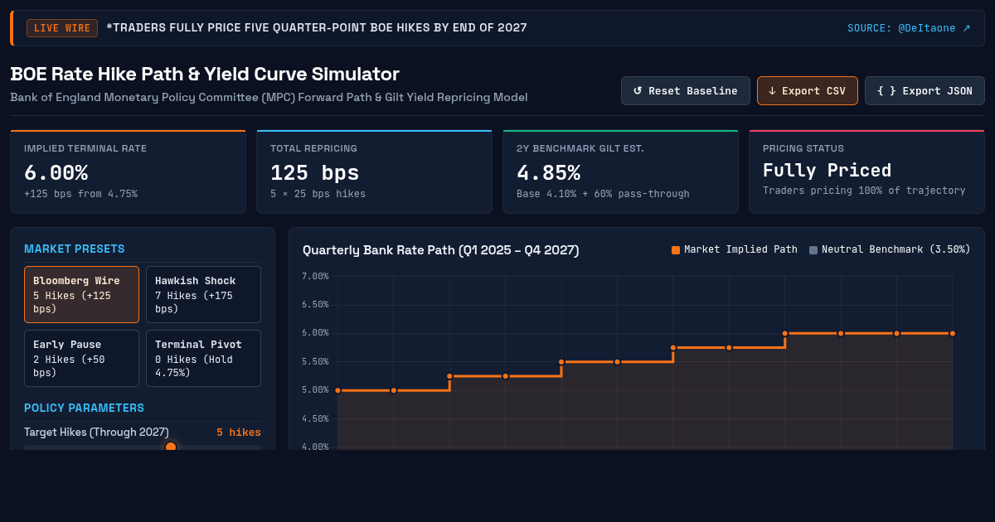The height and width of the screenshot is (522, 995).
Task: Click the 7.00% y-axis label
Action: coord(314,276)
